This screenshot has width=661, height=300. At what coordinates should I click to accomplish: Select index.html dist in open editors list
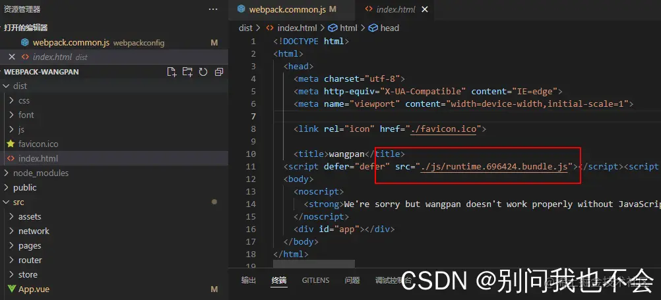click(x=114, y=57)
